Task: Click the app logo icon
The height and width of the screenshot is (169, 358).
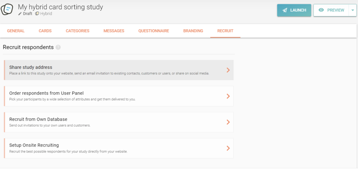Action: (x=7, y=9)
